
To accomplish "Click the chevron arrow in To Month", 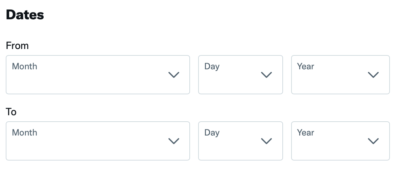I will 174,141.
